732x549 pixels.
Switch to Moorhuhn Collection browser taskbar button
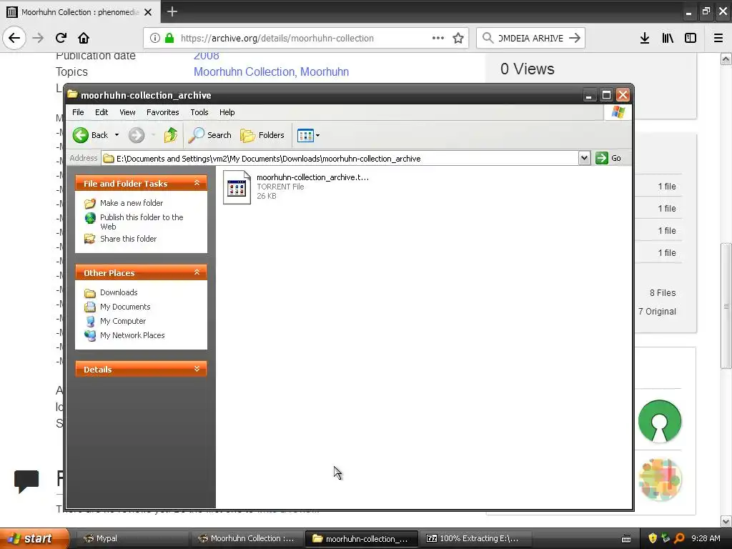(x=247, y=538)
